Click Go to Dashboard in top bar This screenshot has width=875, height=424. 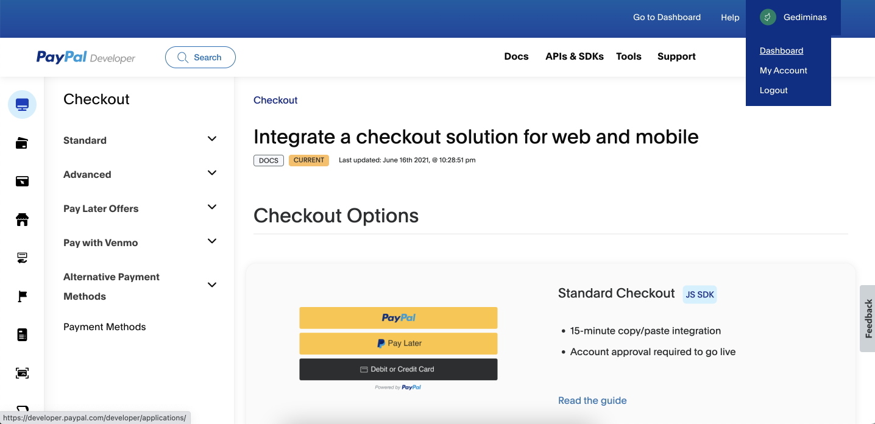click(667, 17)
